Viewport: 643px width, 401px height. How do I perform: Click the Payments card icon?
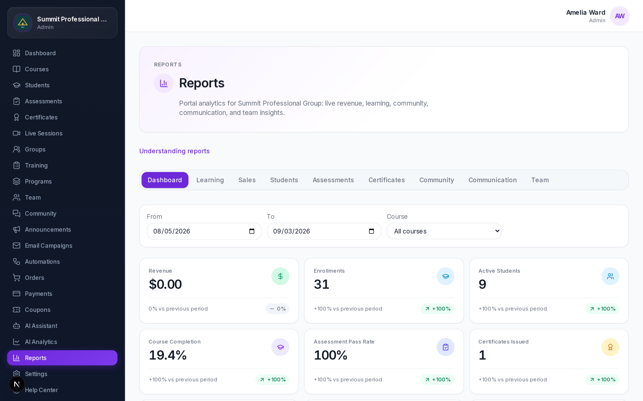pyautogui.click(x=17, y=294)
